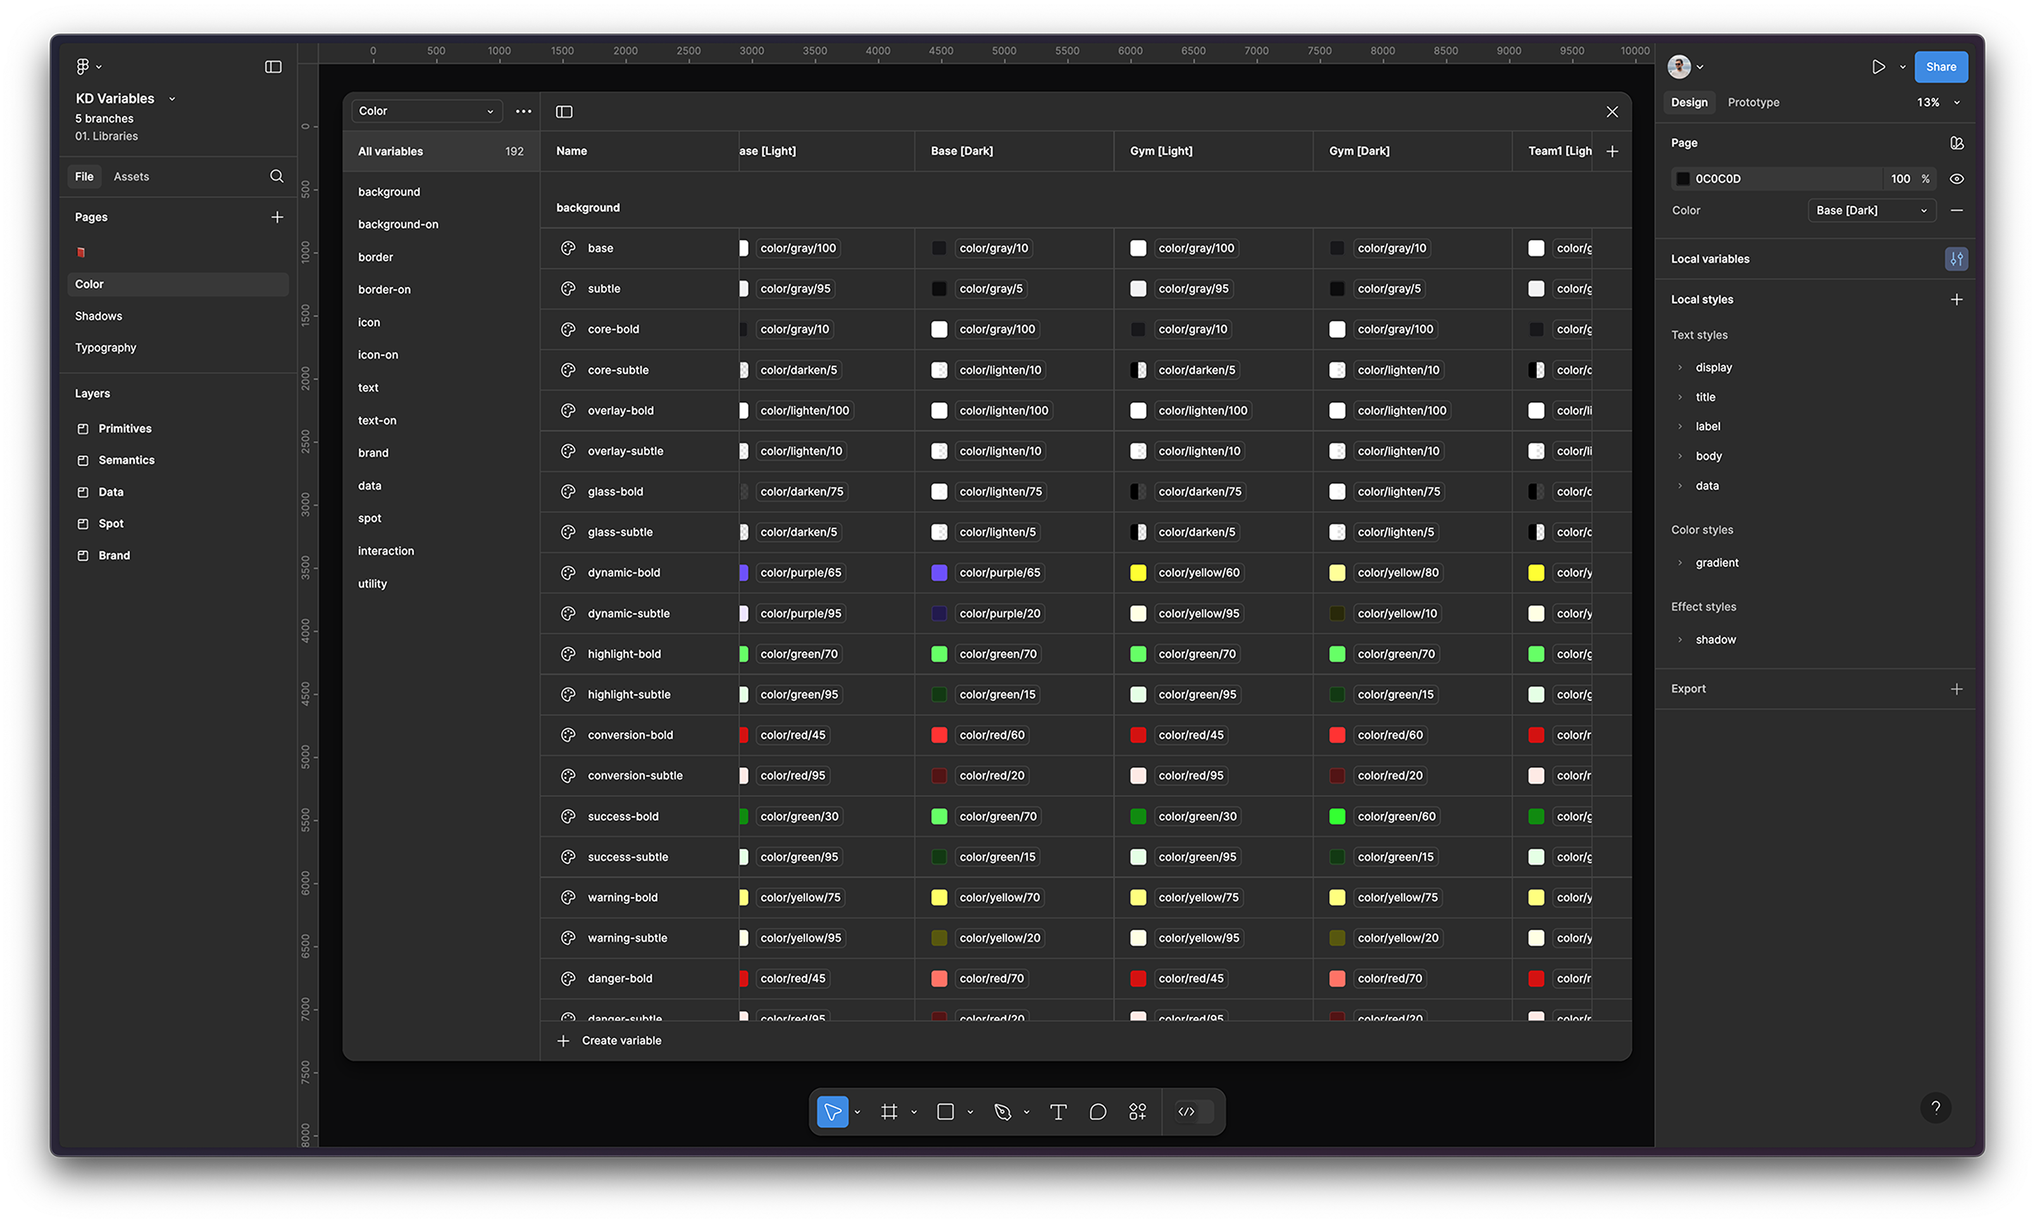Toggle the variables modal sidebar icon
This screenshot has width=2035, height=1223.
pyautogui.click(x=564, y=111)
